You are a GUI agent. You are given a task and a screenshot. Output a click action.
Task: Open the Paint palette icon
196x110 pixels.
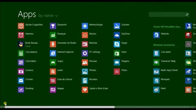click(x=156, y=90)
